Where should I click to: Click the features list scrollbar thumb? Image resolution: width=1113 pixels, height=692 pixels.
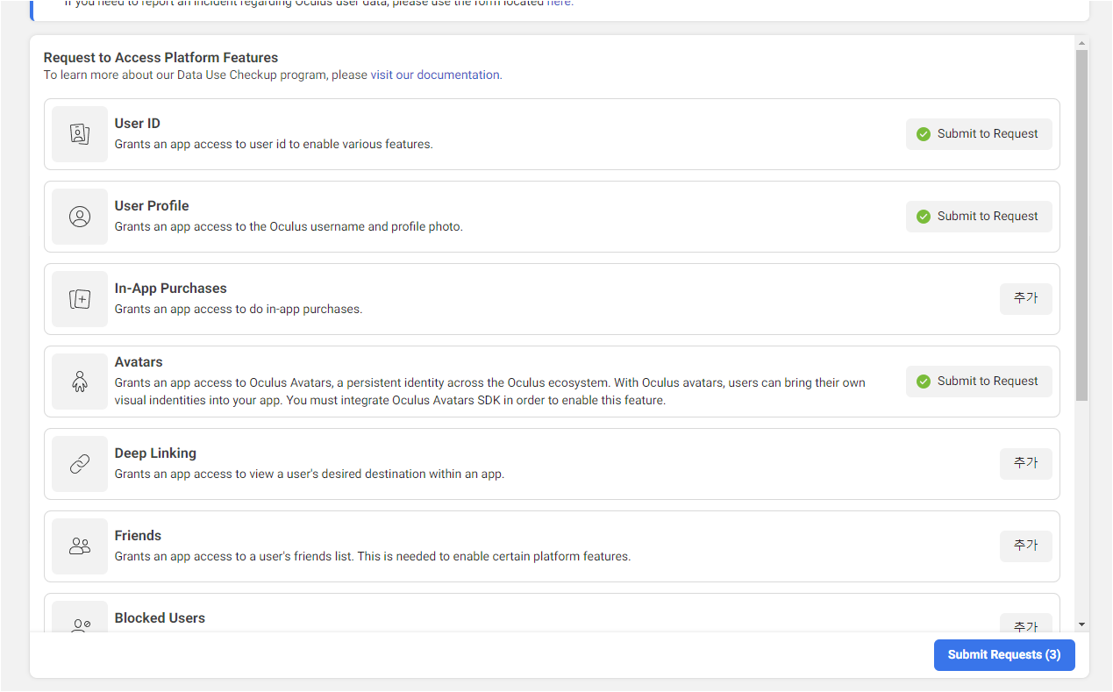[1081, 225]
